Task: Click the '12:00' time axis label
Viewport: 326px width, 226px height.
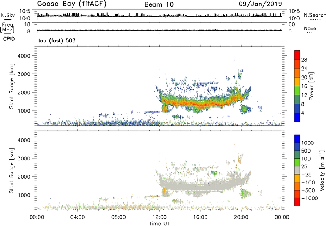Action: pyautogui.click(x=159, y=217)
